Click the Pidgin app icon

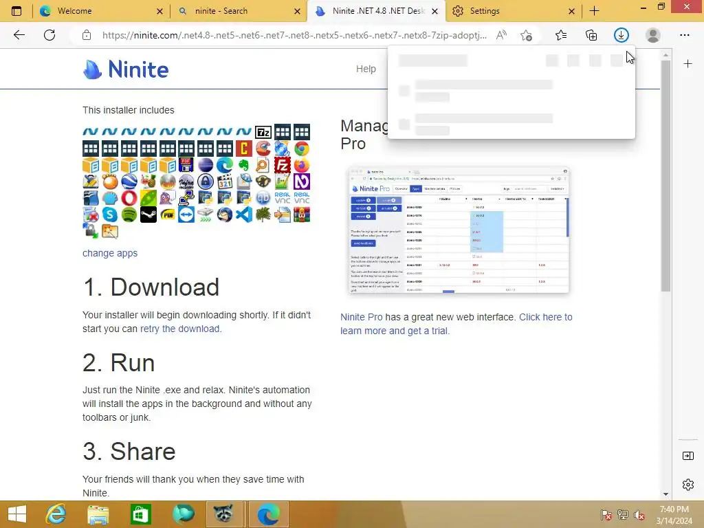coord(168,198)
